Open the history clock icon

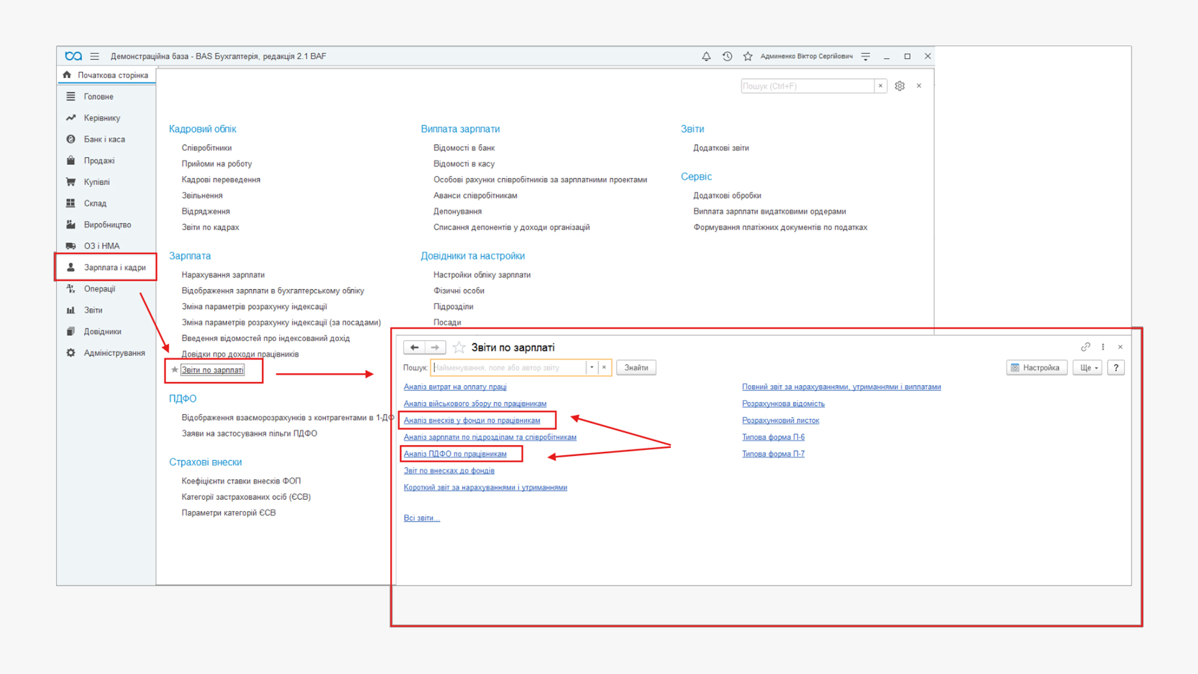(x=727, y=56)
